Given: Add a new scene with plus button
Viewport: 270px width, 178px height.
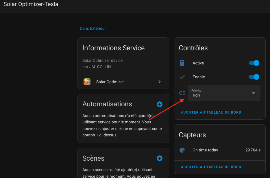Looking at the screenshot, I should [160, 158].
